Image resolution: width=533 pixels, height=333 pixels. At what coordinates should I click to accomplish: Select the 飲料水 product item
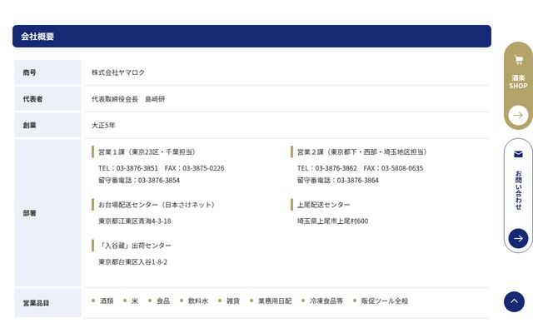click(198, 301)
